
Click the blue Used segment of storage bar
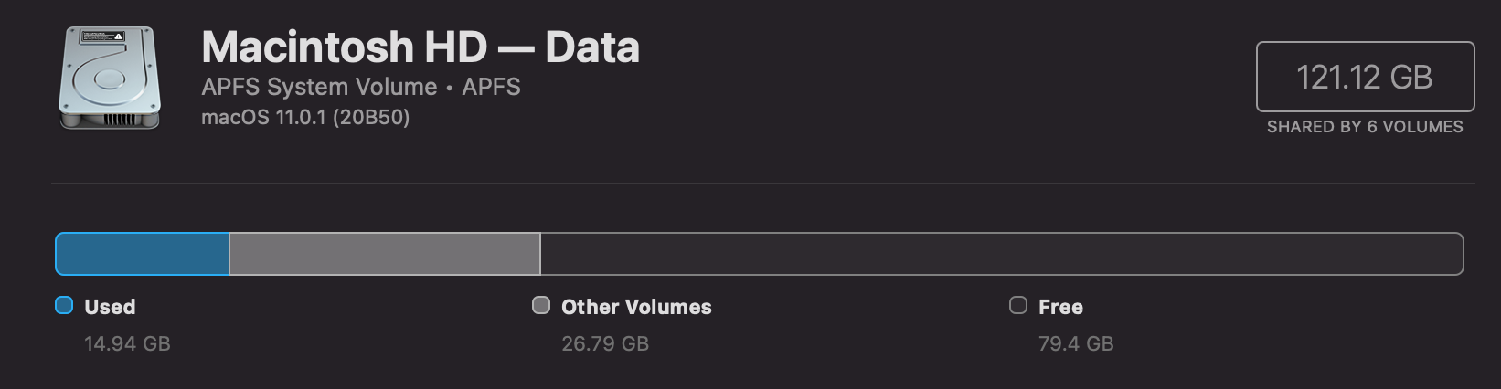pyautogui.click(x=142, y=254)
